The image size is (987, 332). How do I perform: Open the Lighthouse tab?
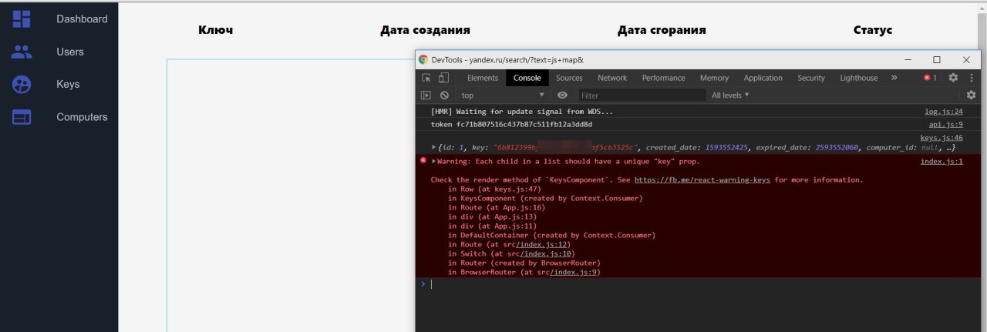click(858, 78)
